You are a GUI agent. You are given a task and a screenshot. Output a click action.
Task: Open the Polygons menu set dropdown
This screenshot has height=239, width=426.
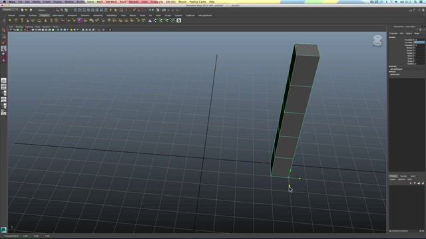pos(10,10)
